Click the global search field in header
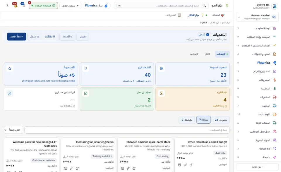 coord(161,6)
